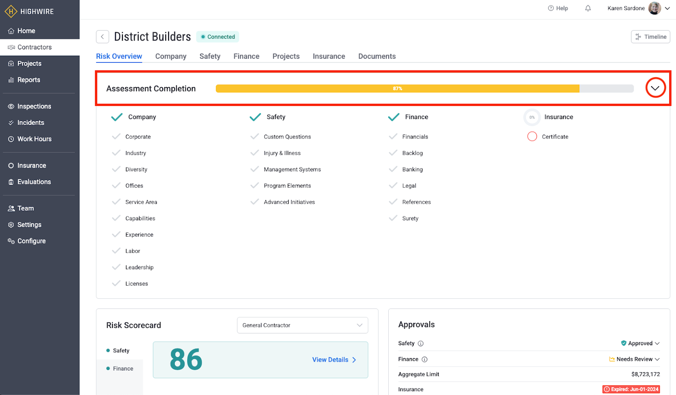Open Work Hours in the sidebar
Image resolution: width=676 pixels, height=395 pixels.
(34, 139)
